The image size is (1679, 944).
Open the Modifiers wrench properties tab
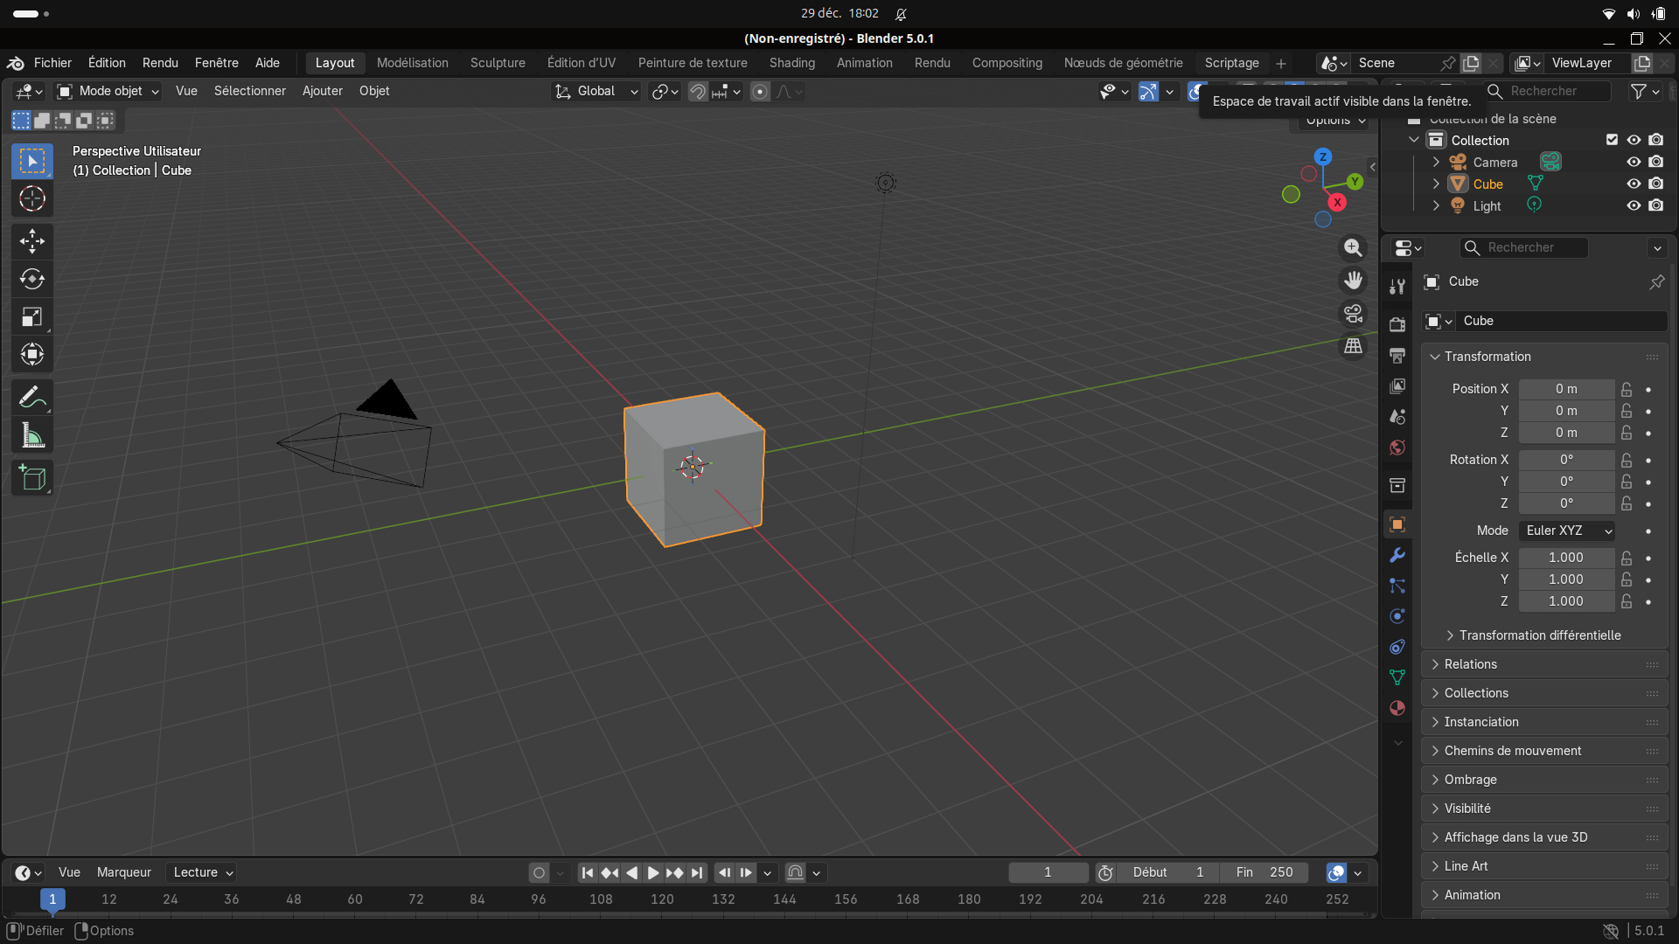click(1397, 555)
